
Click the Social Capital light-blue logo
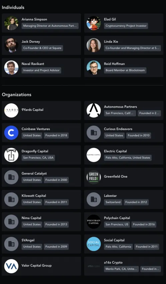(x=94, y=244)
